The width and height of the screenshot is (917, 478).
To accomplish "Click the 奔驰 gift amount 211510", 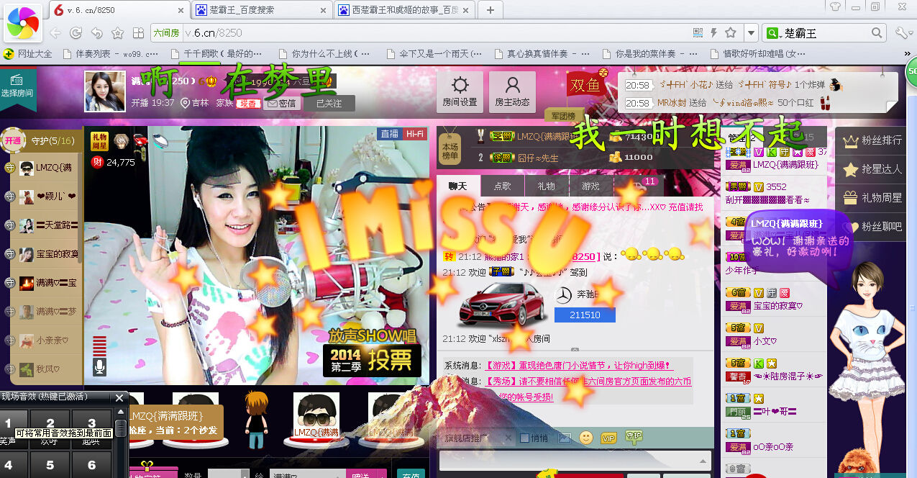I will click(x=585, y=315).
